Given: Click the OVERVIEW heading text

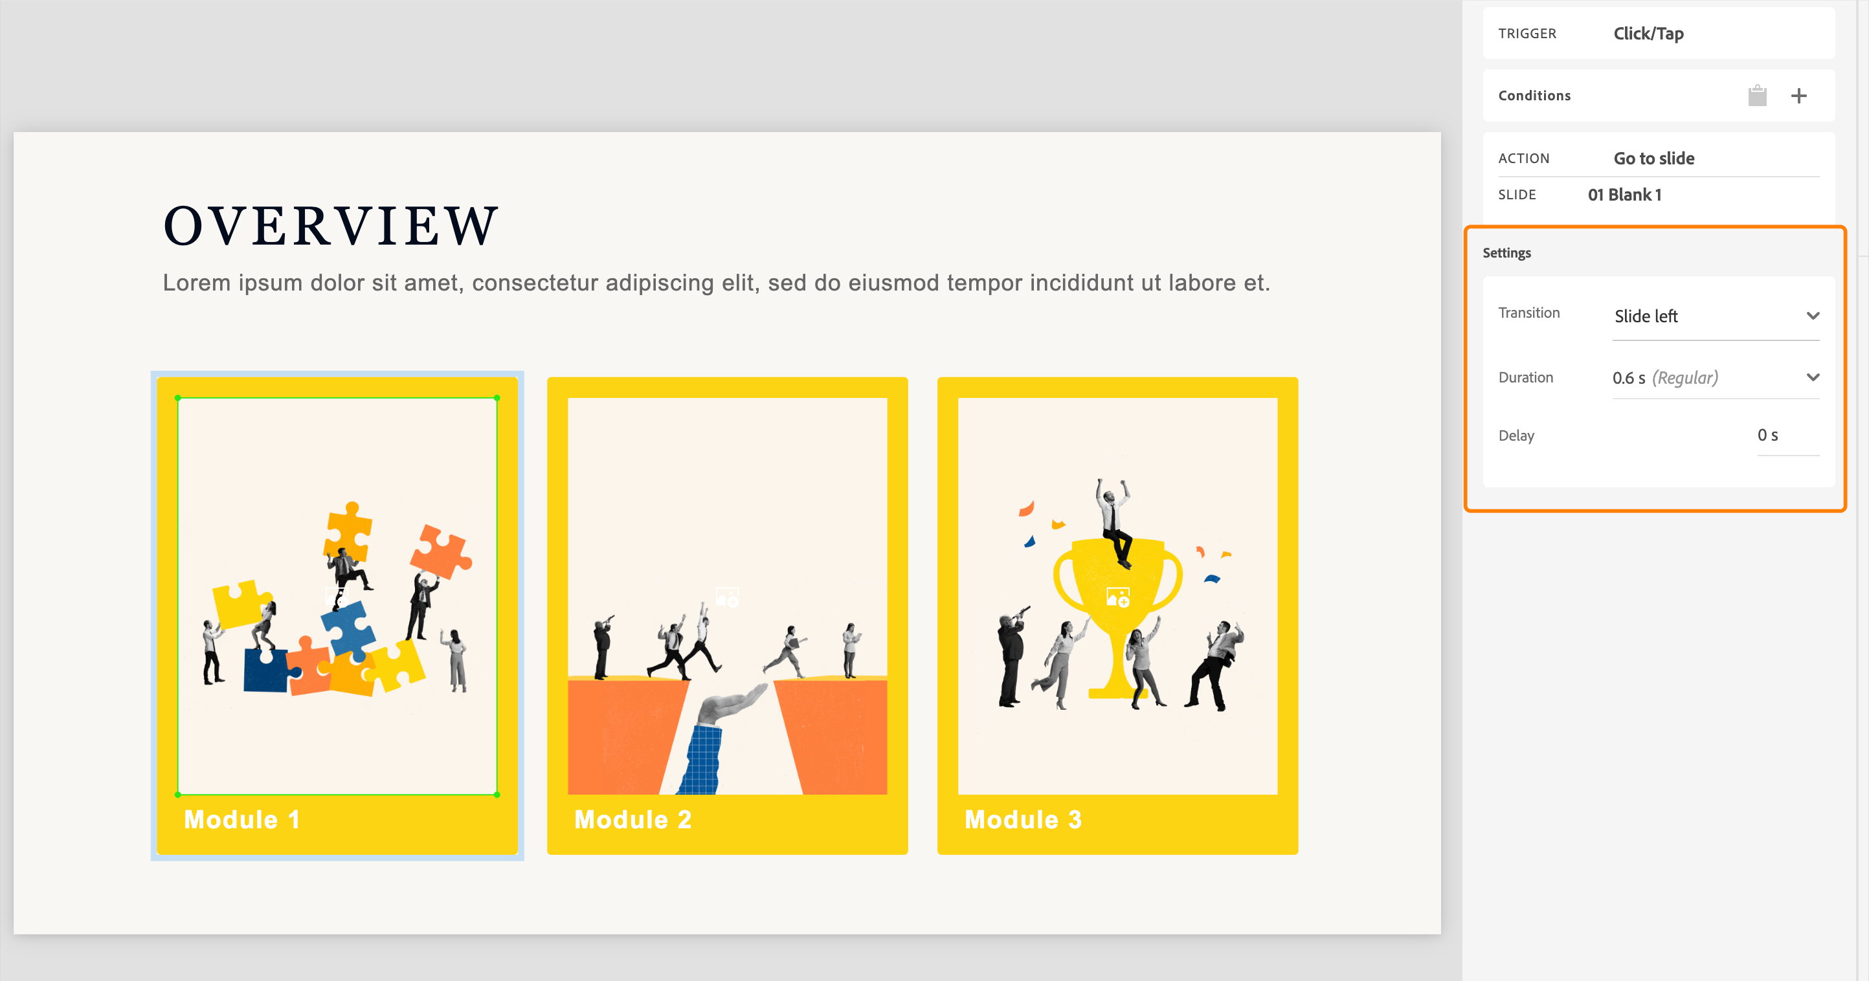Looking at the screenshot, I should coord(331,225).
